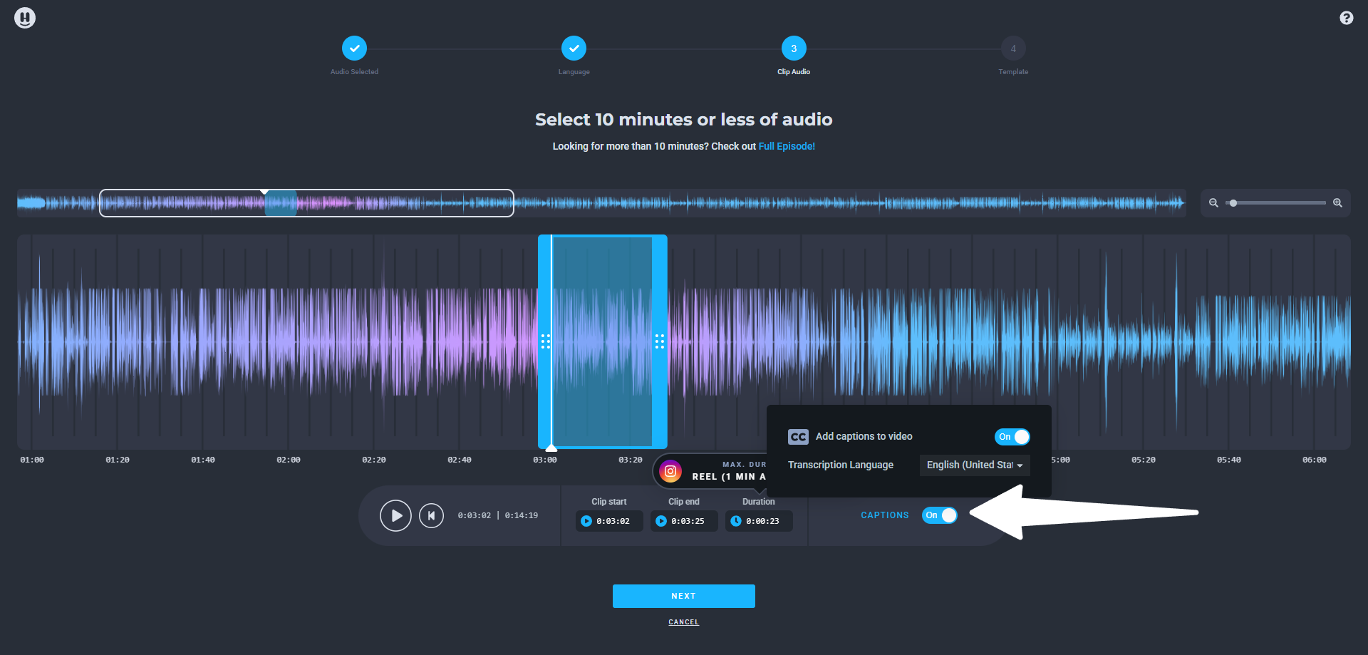Click the Audio Selected step label
This screenshot has height=655, width=1368.
354,72
